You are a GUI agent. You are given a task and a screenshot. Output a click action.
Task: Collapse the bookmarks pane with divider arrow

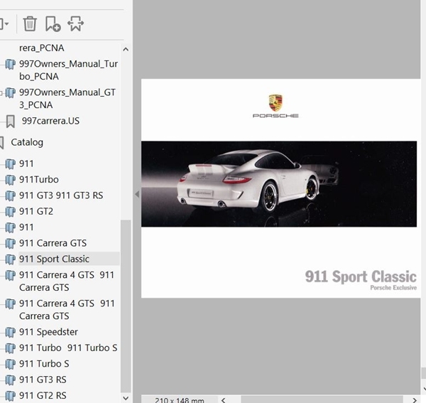point(137,194)
